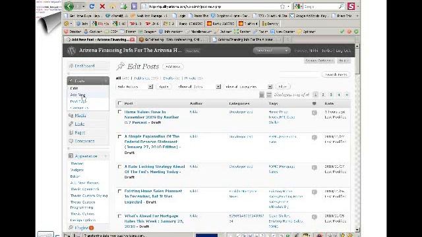The height and width of the screenshot is (237, 422).
Task: Switch to list view icon above posts table
Action: [x=262, y=95]
